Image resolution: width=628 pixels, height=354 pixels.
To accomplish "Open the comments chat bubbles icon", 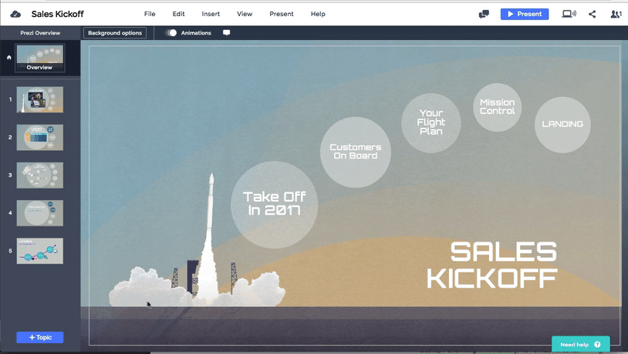I will pos(484,14).
